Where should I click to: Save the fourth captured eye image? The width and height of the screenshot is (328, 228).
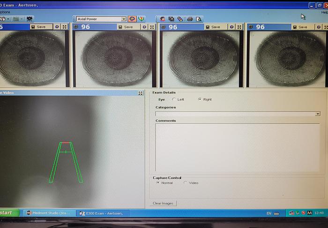coord(300,27)
